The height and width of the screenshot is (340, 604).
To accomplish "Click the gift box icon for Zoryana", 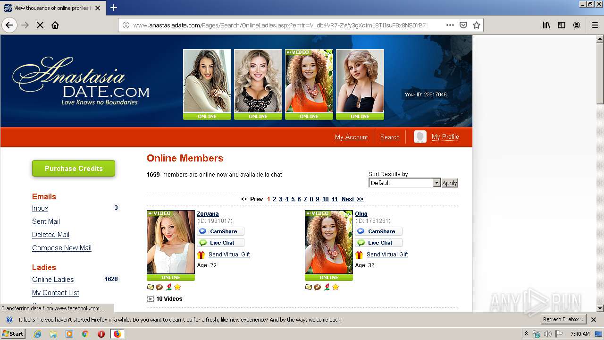I will click(x=201, y=255).
